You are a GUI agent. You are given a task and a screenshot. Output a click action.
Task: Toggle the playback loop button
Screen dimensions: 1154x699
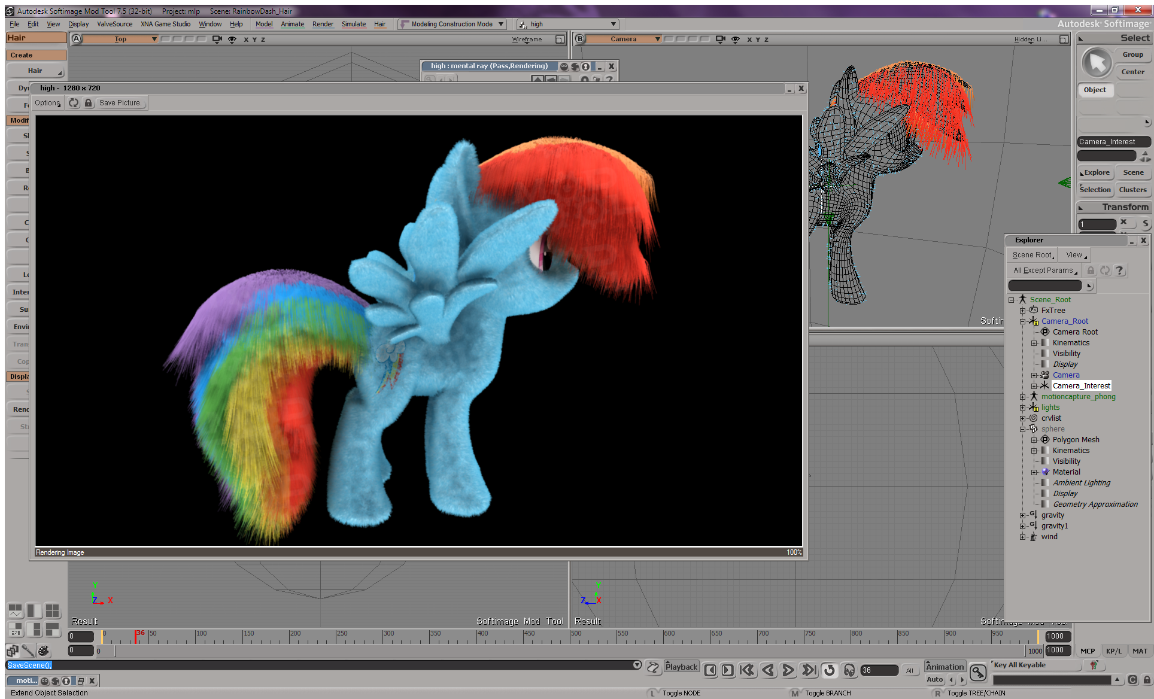click(x=829, y=670)
